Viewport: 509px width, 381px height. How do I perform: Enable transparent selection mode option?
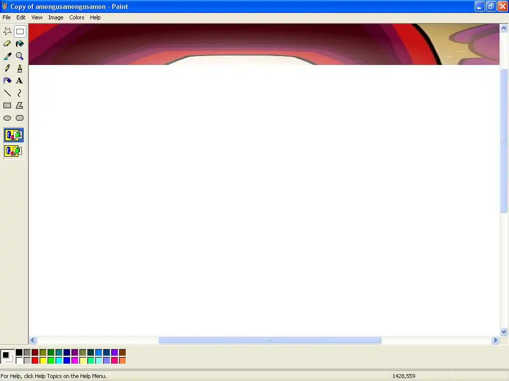pyautogui.click(x=13, y=151)
